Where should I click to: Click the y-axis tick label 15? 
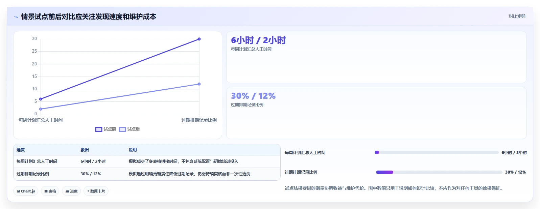[34, 77]
